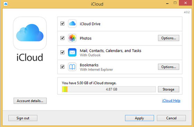Click the iCloud Drive label
This screenshot has width=194, height=127.
[x=90, y=24]
